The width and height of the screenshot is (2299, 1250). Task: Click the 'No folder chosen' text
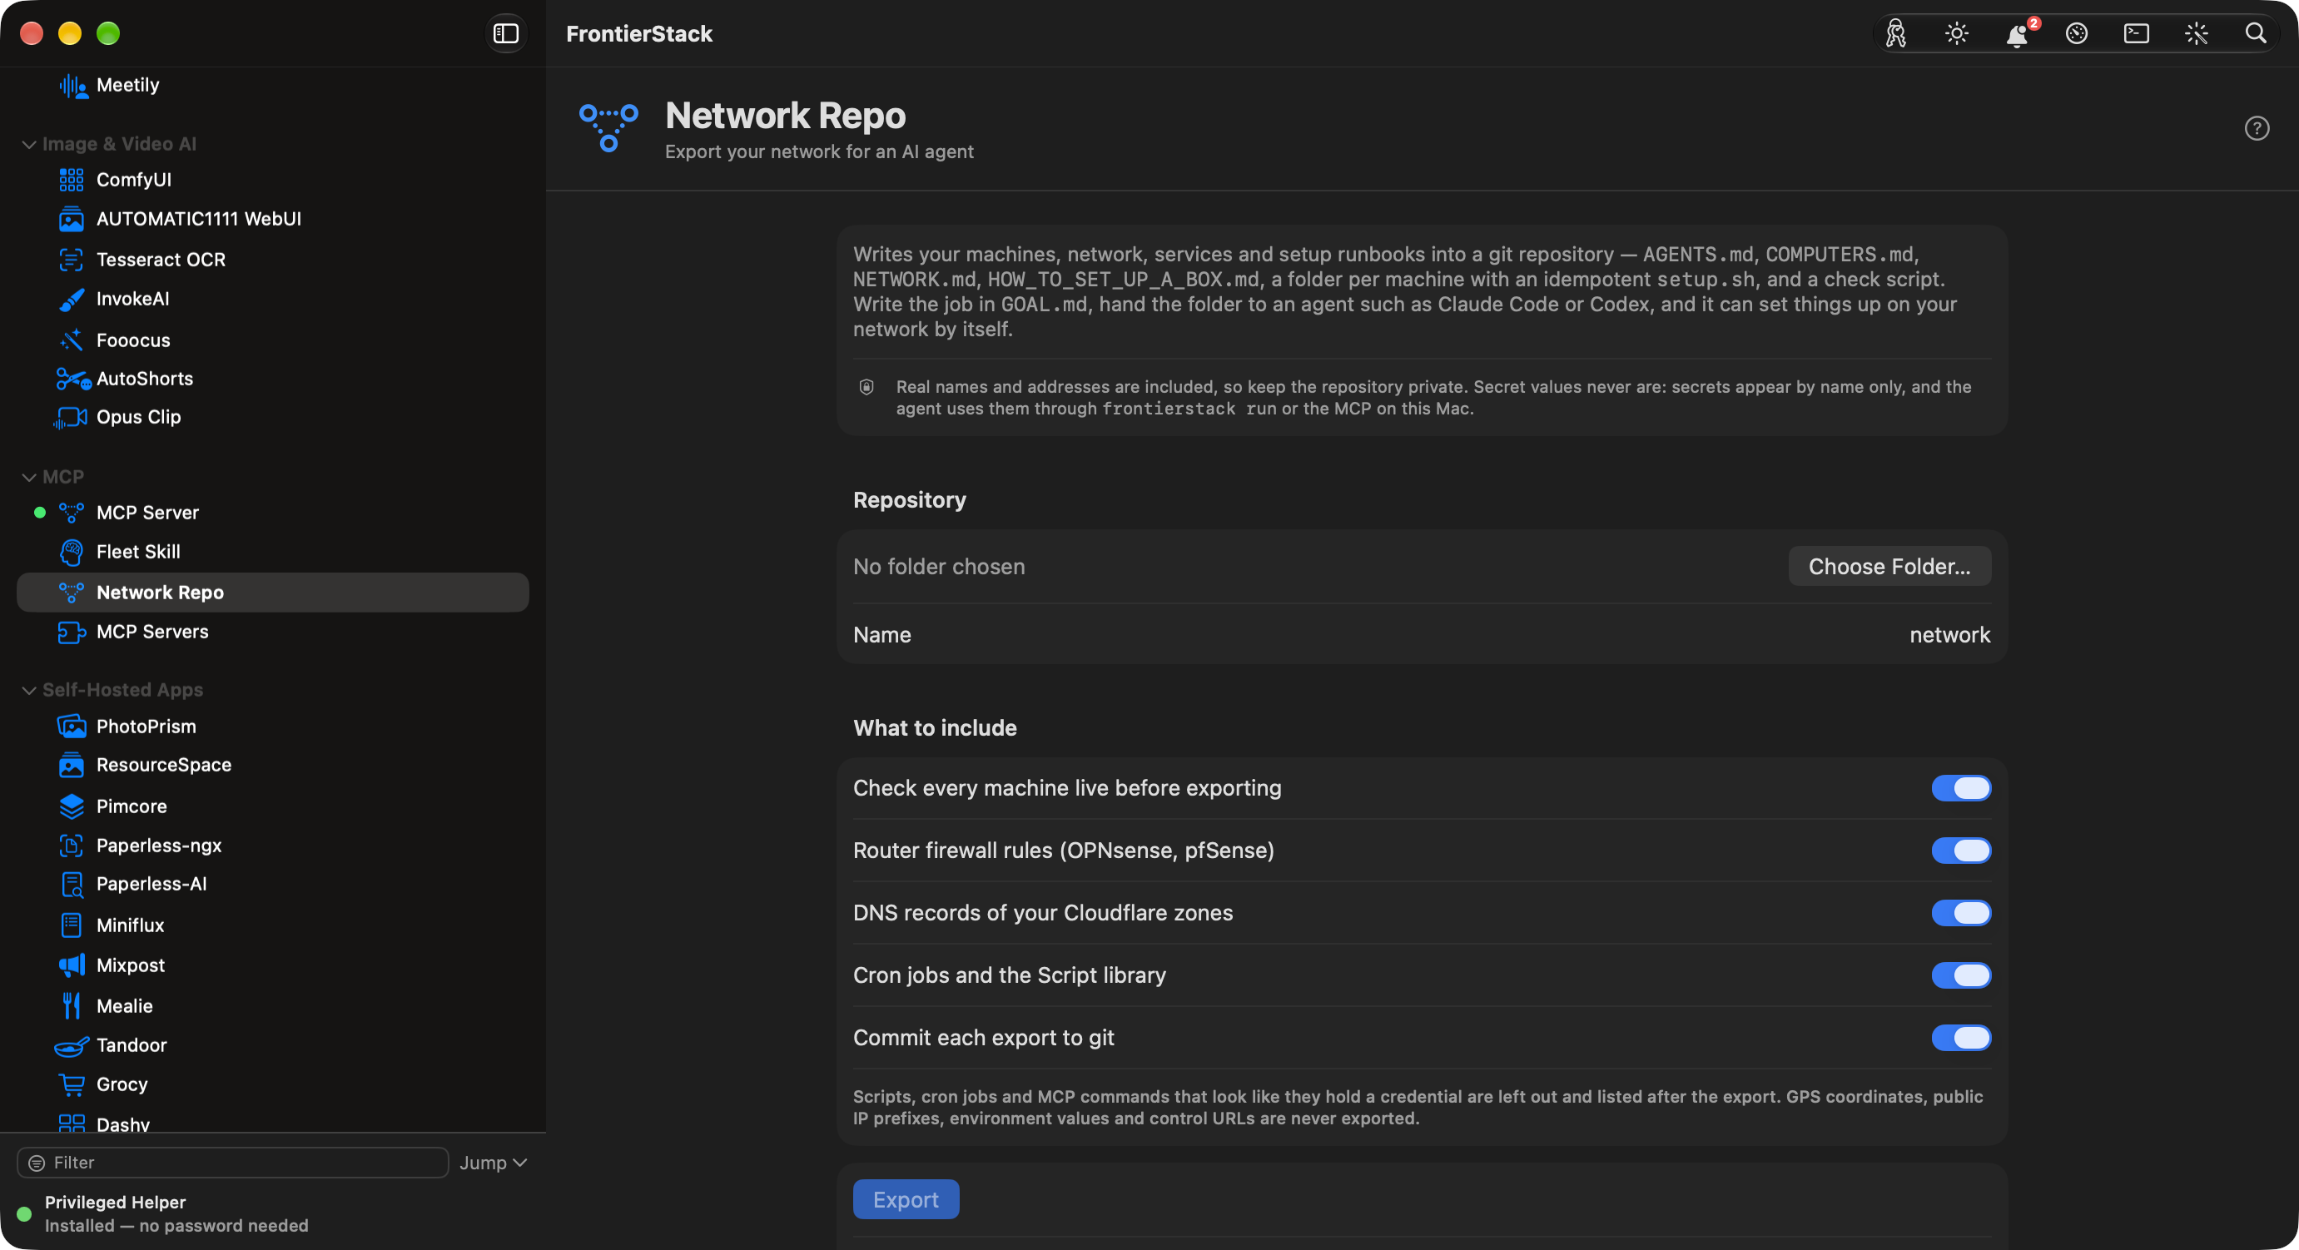pos(939,567)
